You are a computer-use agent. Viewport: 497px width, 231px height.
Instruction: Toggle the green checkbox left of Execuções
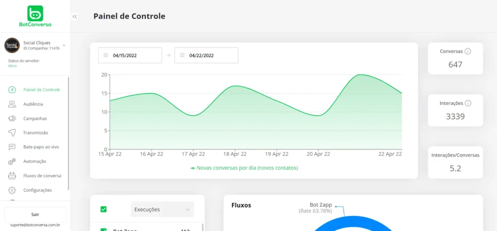click(103, 210)
